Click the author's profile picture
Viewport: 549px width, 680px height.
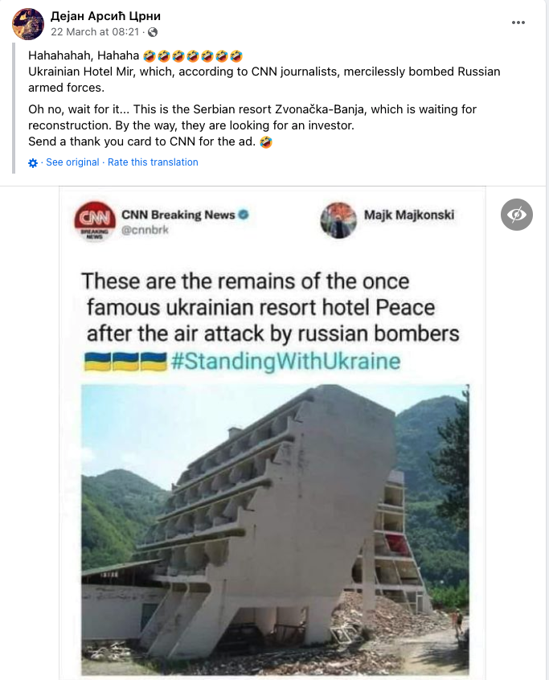click(x=28, y=24)
